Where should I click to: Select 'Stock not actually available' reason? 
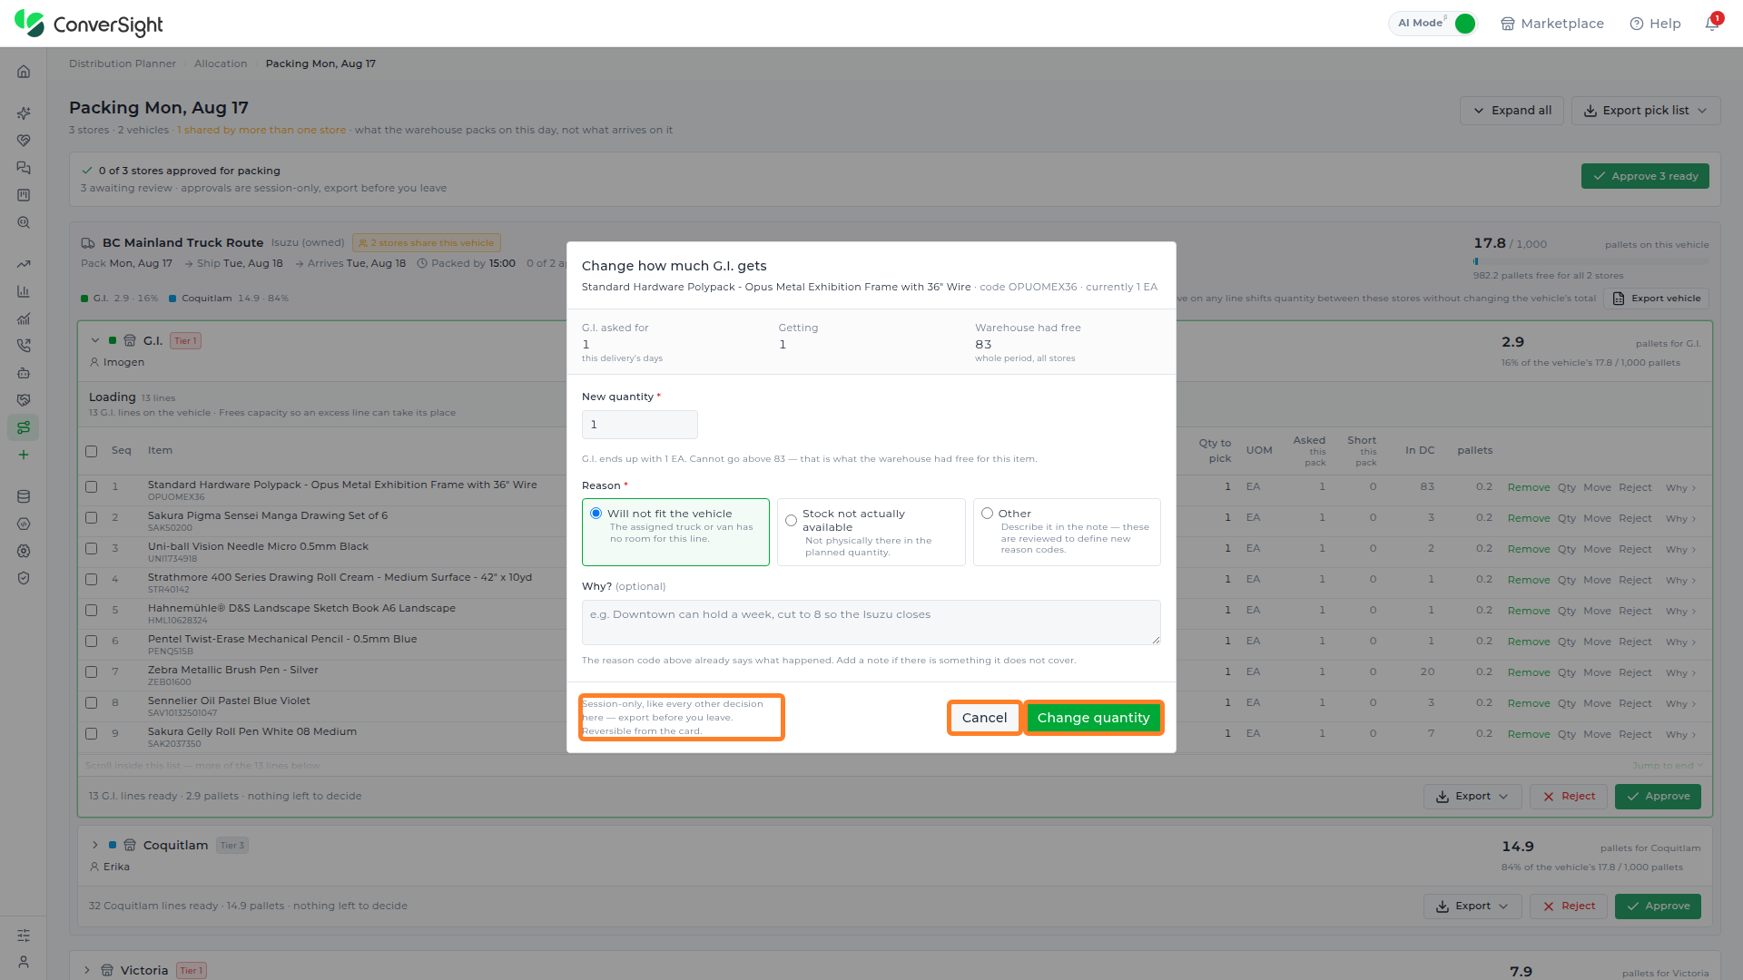point(871,532)
